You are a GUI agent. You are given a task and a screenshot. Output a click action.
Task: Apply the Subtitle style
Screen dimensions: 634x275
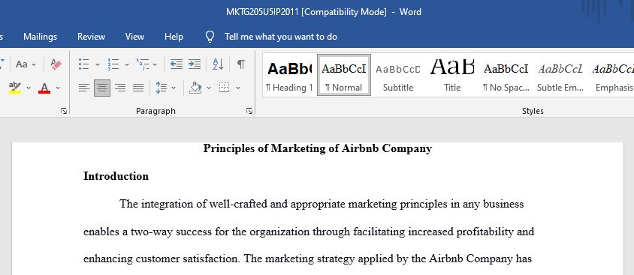(398, 76)
